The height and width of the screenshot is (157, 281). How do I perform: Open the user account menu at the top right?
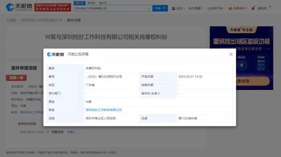click(x=265, y=8)
